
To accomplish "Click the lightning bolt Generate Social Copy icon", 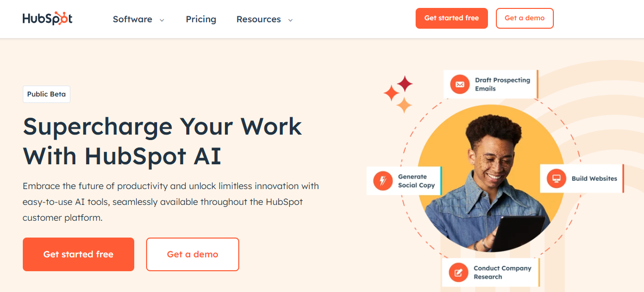I will [382, 181].
